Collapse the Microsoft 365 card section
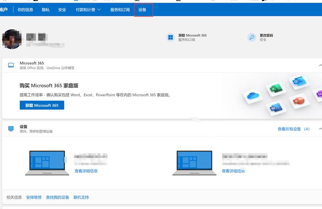 (320, 65)
